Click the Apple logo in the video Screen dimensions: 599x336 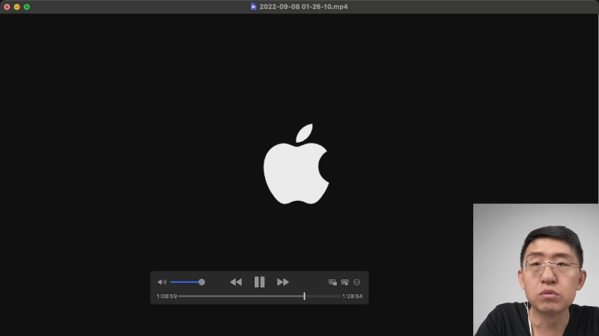(296, 164)
